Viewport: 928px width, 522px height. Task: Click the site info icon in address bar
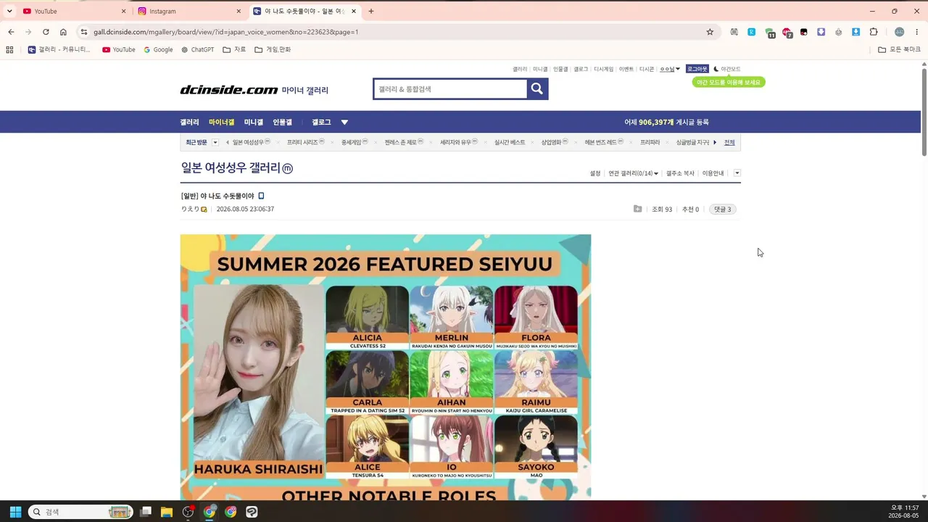[x=84, y=32]
